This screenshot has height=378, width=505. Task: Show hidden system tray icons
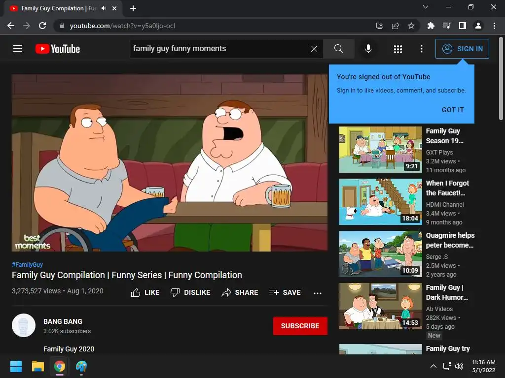[x=433, y=366]
